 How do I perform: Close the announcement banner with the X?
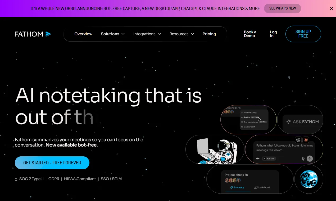click(x=332, y=8)
